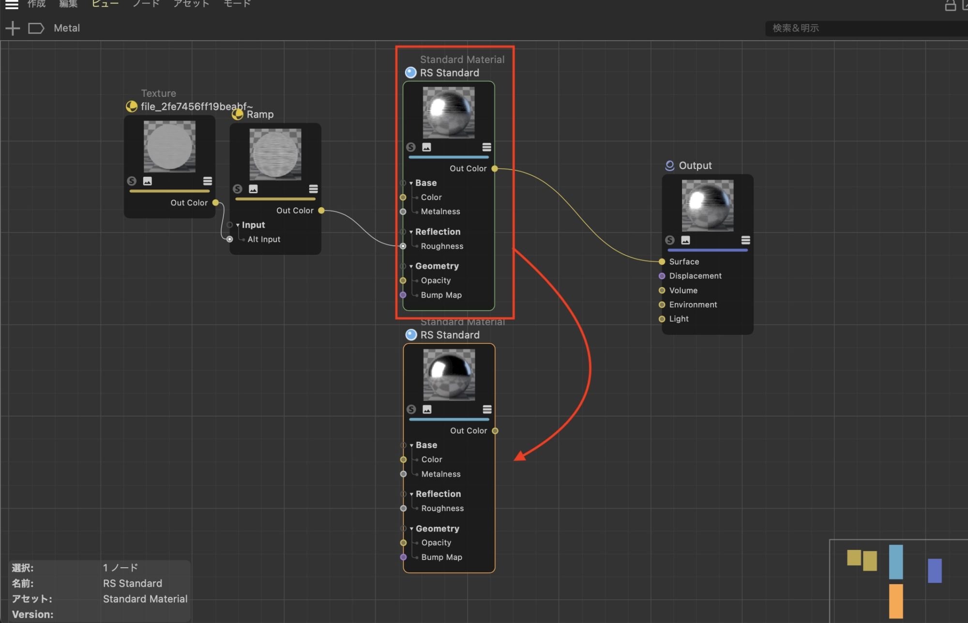Click the Displacement input port on Output node
The image size is (968, 623).
pyautogui.click(x=662, y=276)
